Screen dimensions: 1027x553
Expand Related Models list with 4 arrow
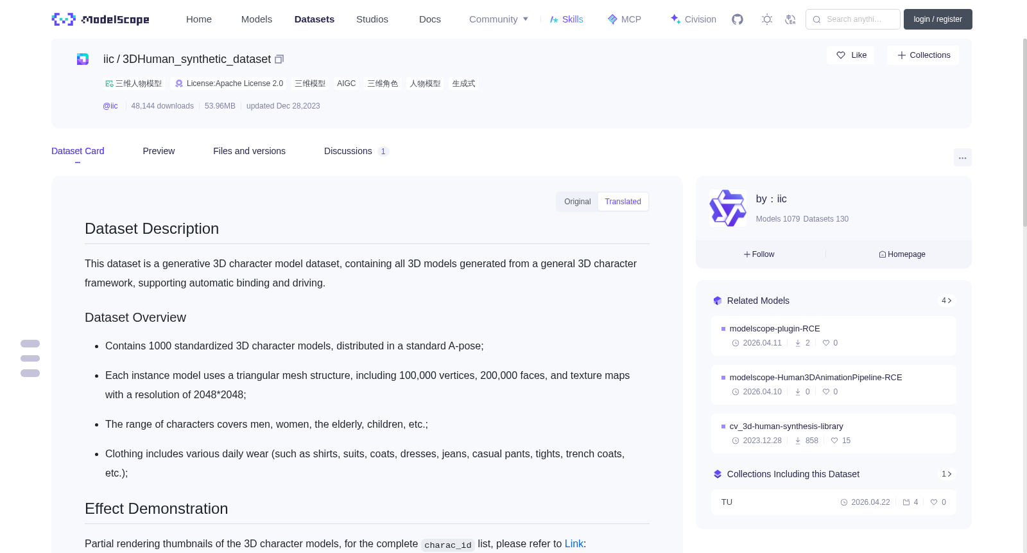947,301
